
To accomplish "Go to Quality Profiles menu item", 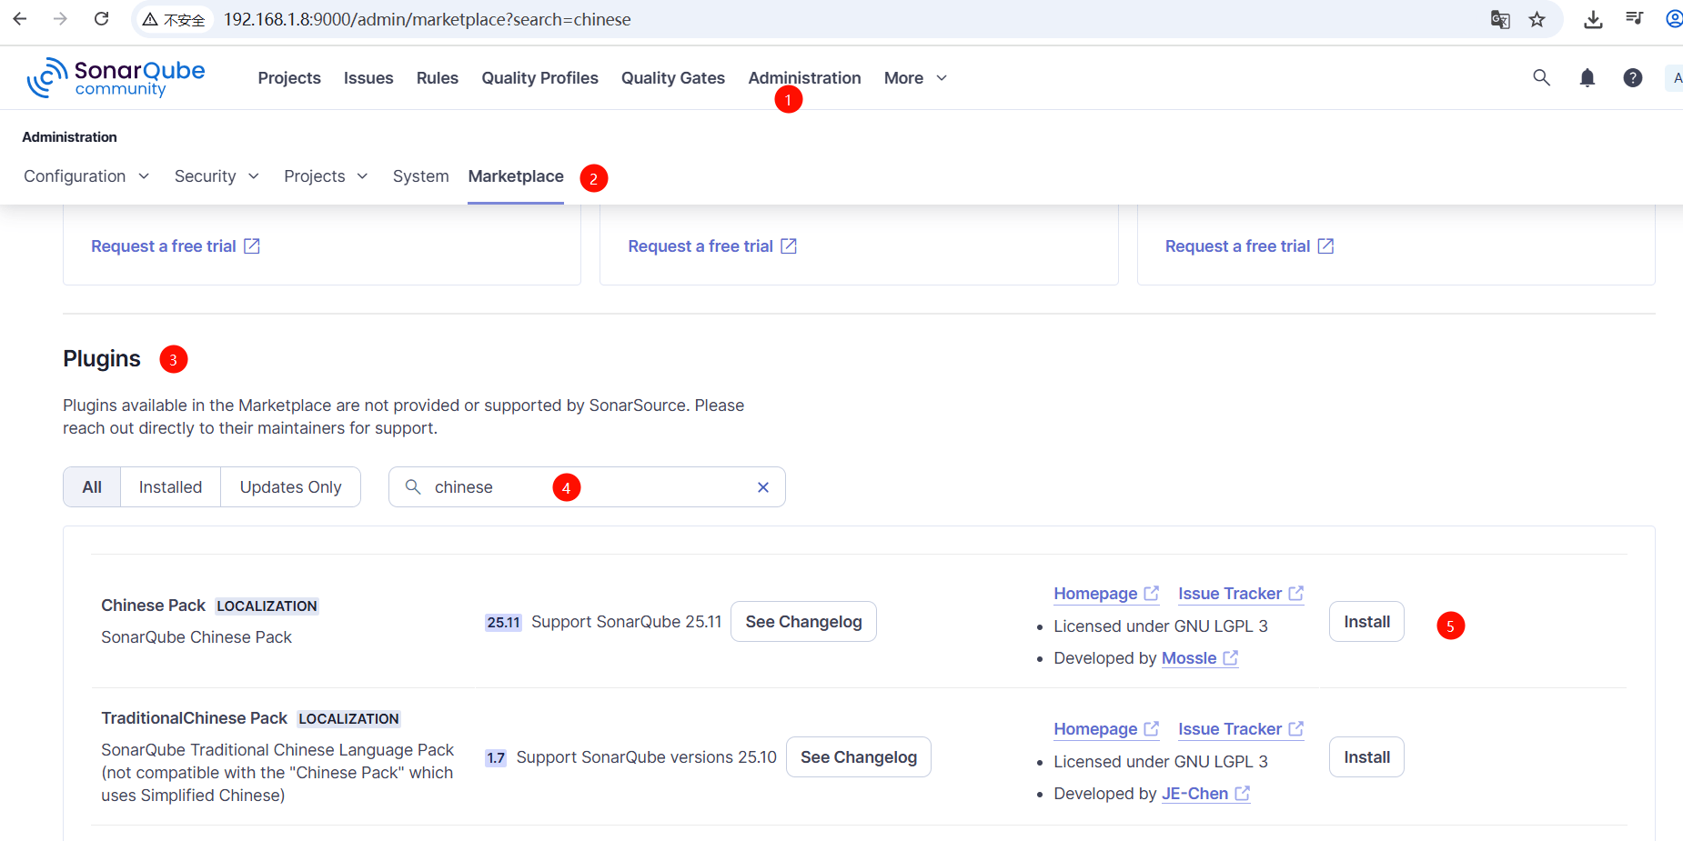I will pyautogui.click(x=539, y=78).
